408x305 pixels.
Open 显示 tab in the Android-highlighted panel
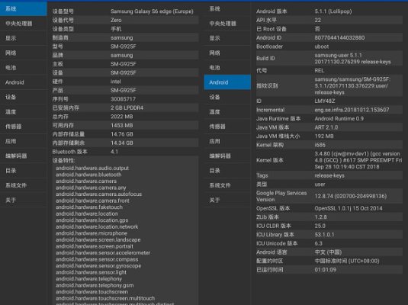click(x=227, y=38)
